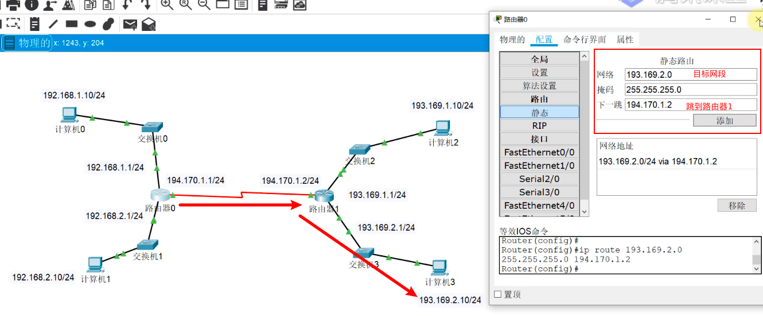Select the RIP routing button
This screenshot has height=316, width=763.
tap(539, 125)
